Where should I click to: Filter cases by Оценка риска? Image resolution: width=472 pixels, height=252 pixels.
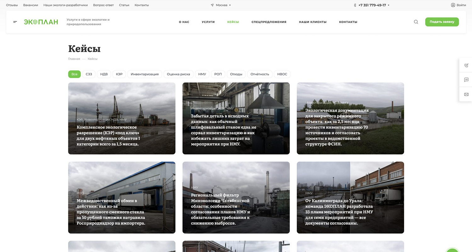pyautogui.click(x=178, y=74)
